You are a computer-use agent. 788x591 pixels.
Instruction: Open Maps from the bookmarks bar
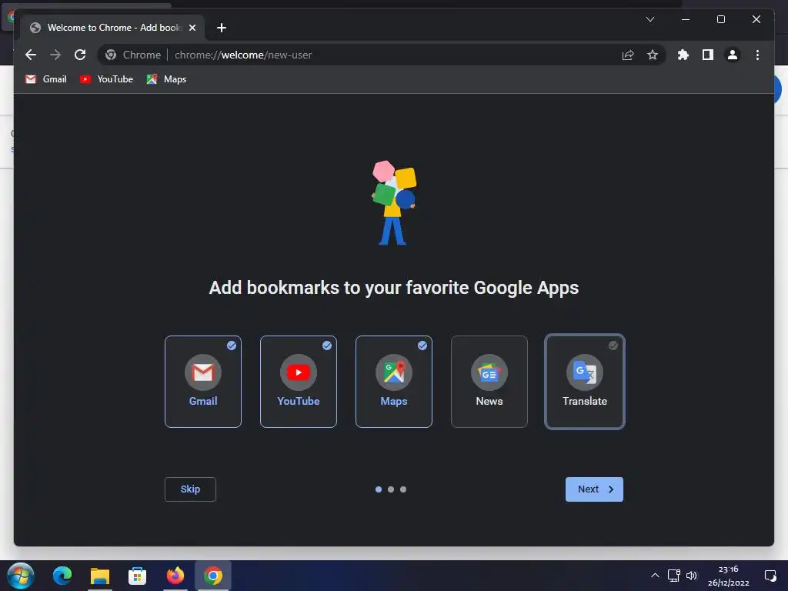pyautogui.click(x=166, y=79)
